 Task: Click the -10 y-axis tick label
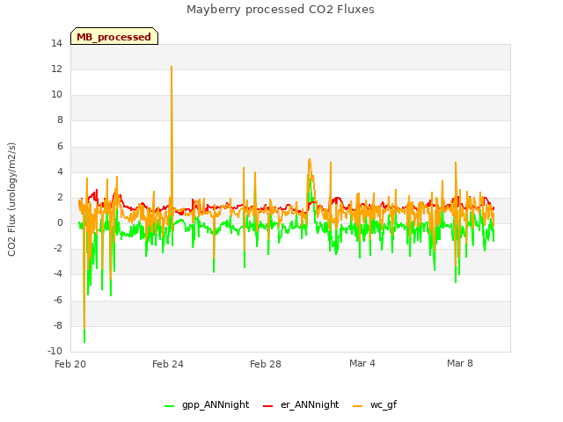tap(55, 351)
